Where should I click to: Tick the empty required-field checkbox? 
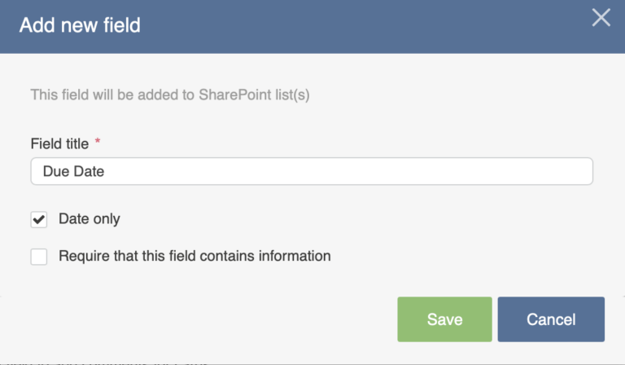tap(39, 257)
